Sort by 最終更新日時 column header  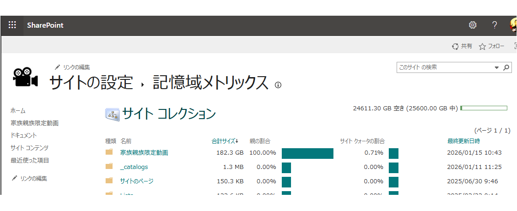(464, 141)
